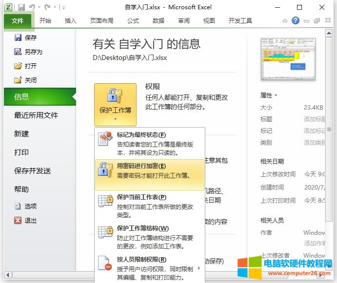
Task: Expand submenu arrow of 按人员限制权限
Action: pos(199,268)
